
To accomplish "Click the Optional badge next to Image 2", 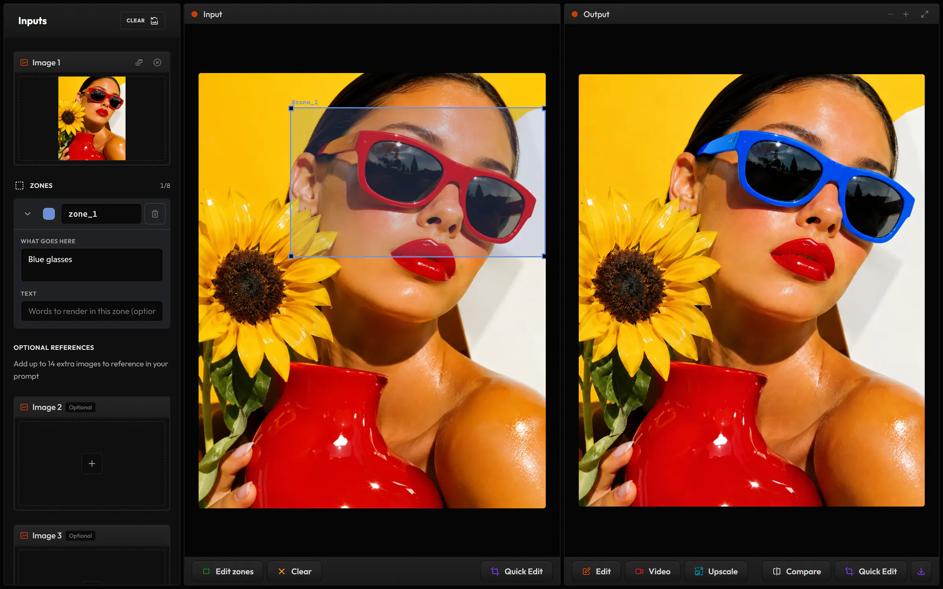I will (x=80, y=407).
